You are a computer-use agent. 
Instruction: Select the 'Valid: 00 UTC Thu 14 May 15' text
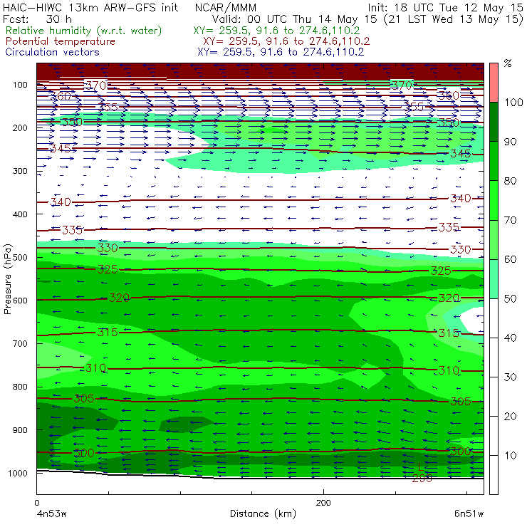coord(294,19)
